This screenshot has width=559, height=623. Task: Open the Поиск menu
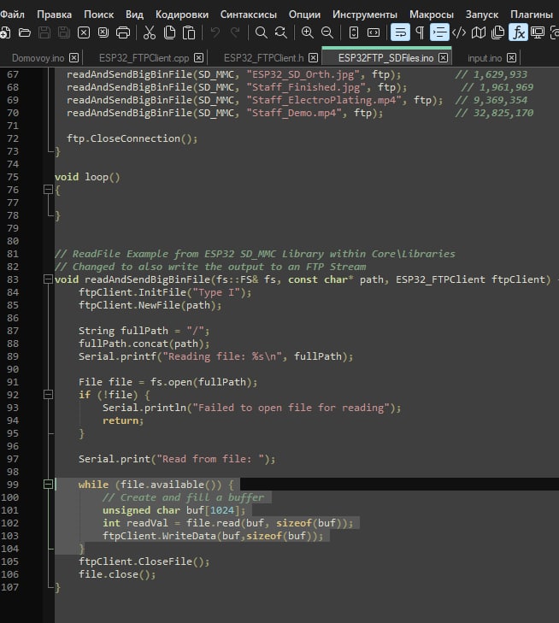(x=98, y=15)
